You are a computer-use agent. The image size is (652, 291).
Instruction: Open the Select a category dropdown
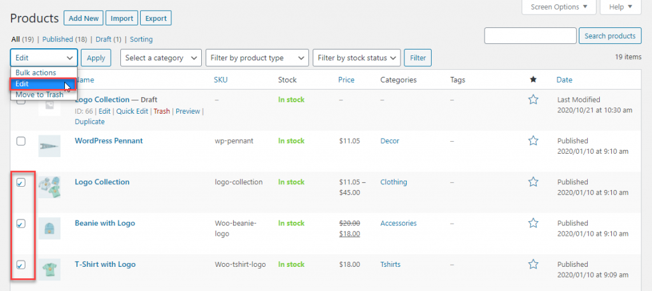pyautogui.click(x=161, y=58)
